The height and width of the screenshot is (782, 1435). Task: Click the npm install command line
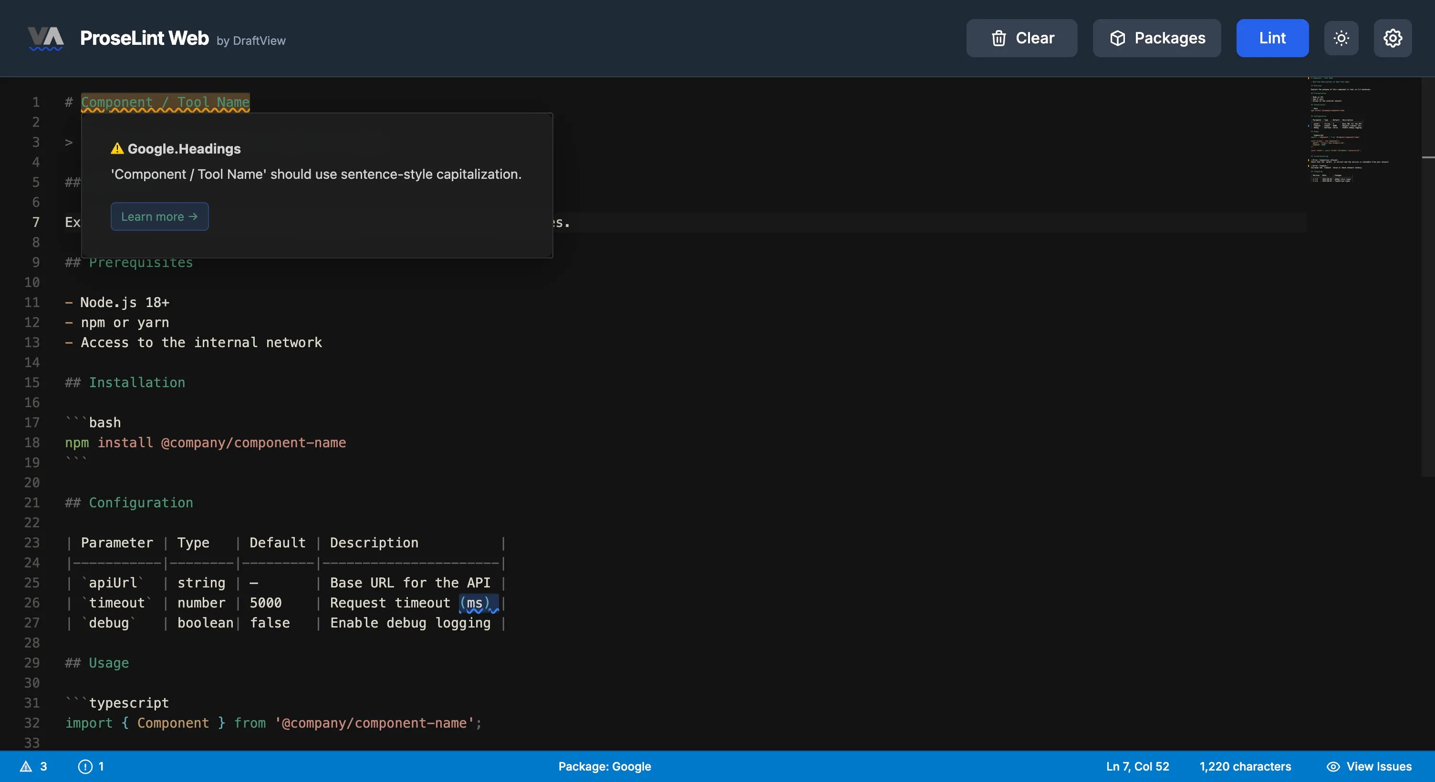pyautogui.click(x=206, y=443)
